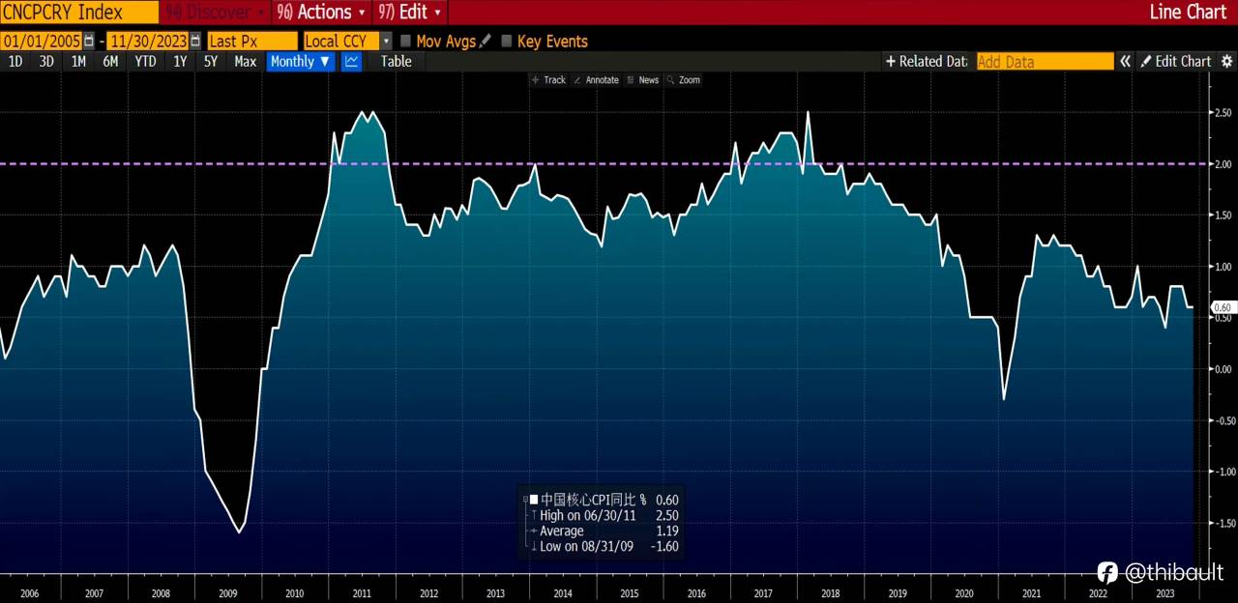Screen dimensions: 1238x603
Task: Click the Related Data button
Action: tap(927, 61)
